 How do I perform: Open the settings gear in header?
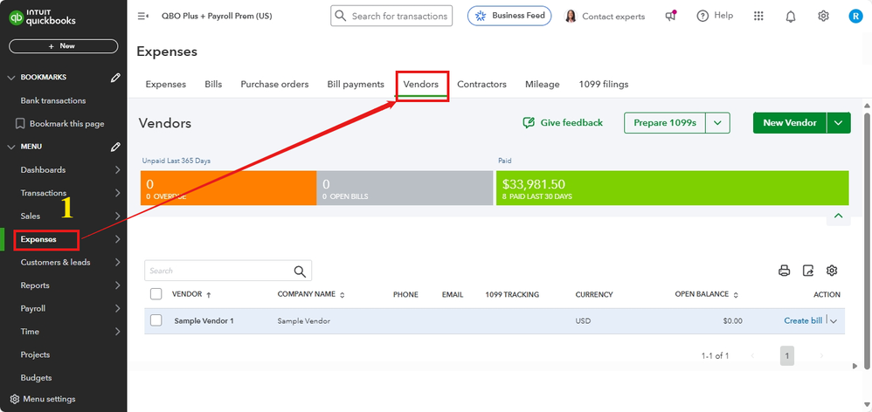tap(823, 16)
